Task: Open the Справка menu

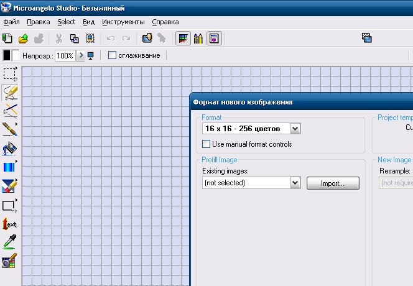Action: click(x=165, y=22)
